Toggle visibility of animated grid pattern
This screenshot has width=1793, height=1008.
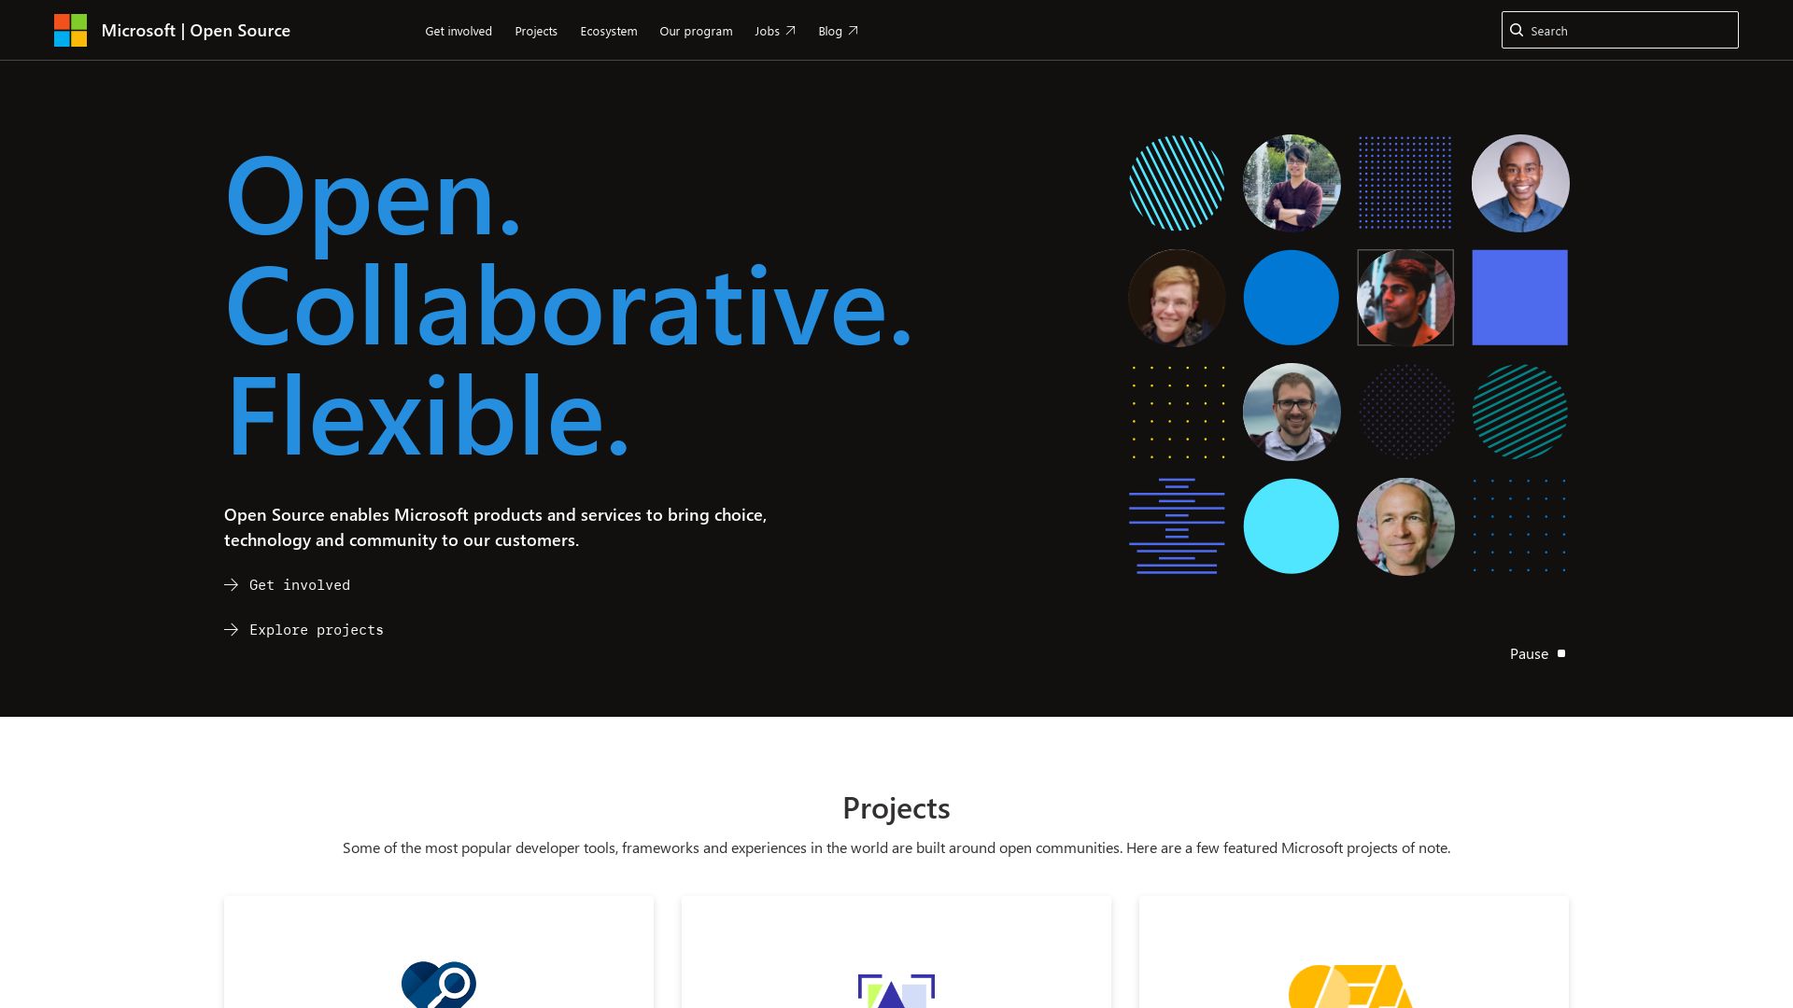[x=1537, y=652]
